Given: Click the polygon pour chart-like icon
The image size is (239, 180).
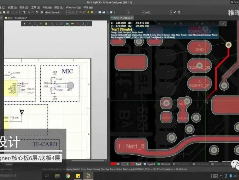Looking at the screenshot, I should coord(104,12).
